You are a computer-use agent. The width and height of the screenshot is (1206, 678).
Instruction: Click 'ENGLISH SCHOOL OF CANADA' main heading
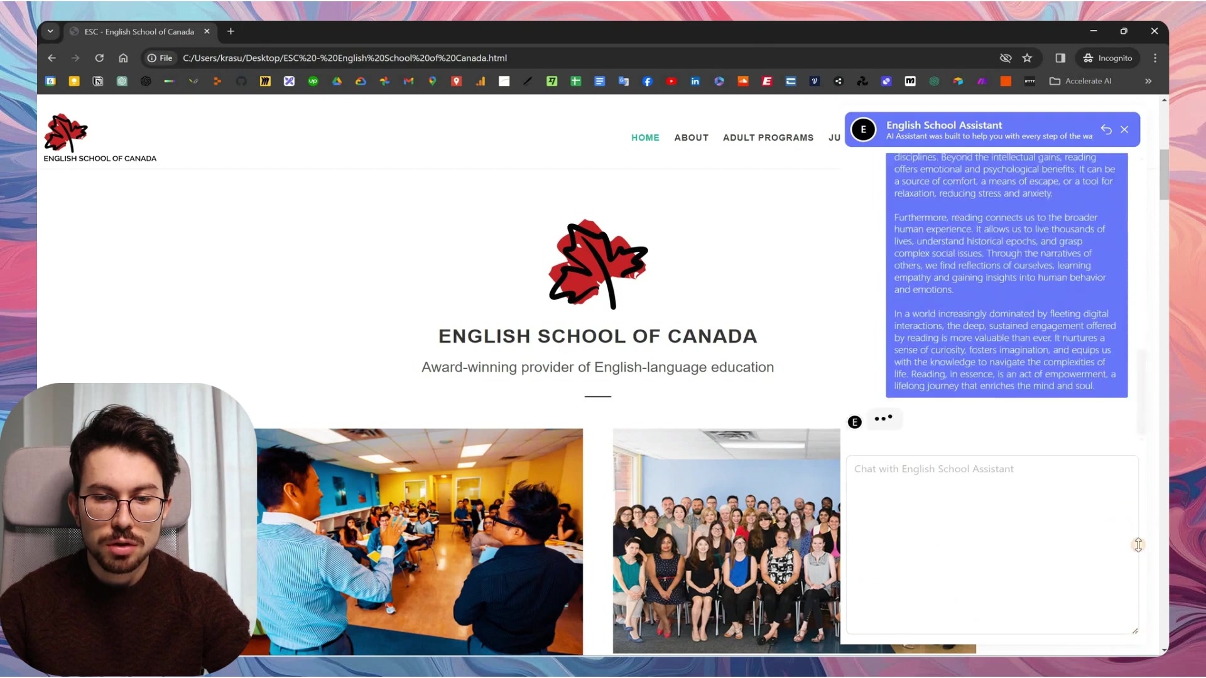pos(597,336)
